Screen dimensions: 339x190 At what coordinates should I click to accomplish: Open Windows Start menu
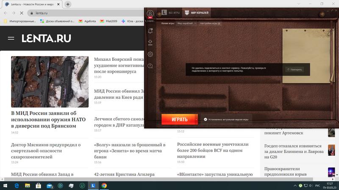point(5,185)
